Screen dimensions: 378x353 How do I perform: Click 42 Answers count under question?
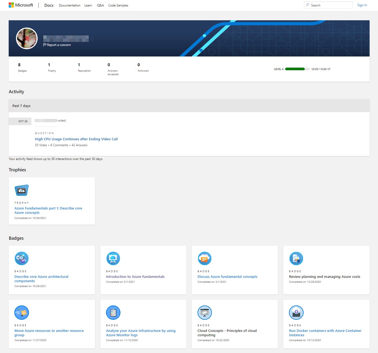79,145
